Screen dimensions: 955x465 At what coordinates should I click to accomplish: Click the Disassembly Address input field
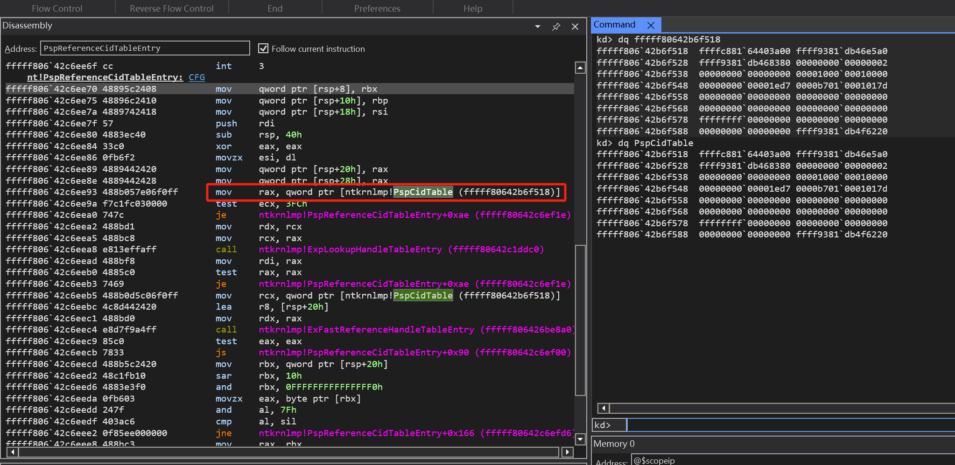145,48
